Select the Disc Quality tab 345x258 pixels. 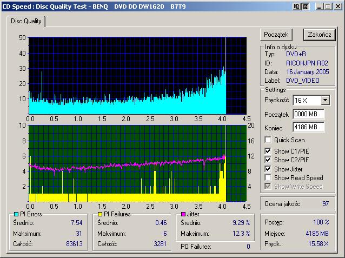pyautogui.click(x=26, y=21)
